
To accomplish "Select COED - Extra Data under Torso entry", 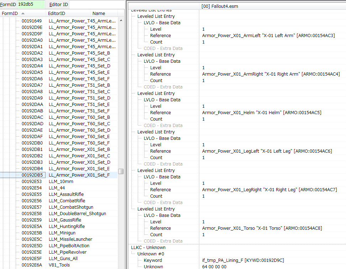I will click(x=163, y=241).
